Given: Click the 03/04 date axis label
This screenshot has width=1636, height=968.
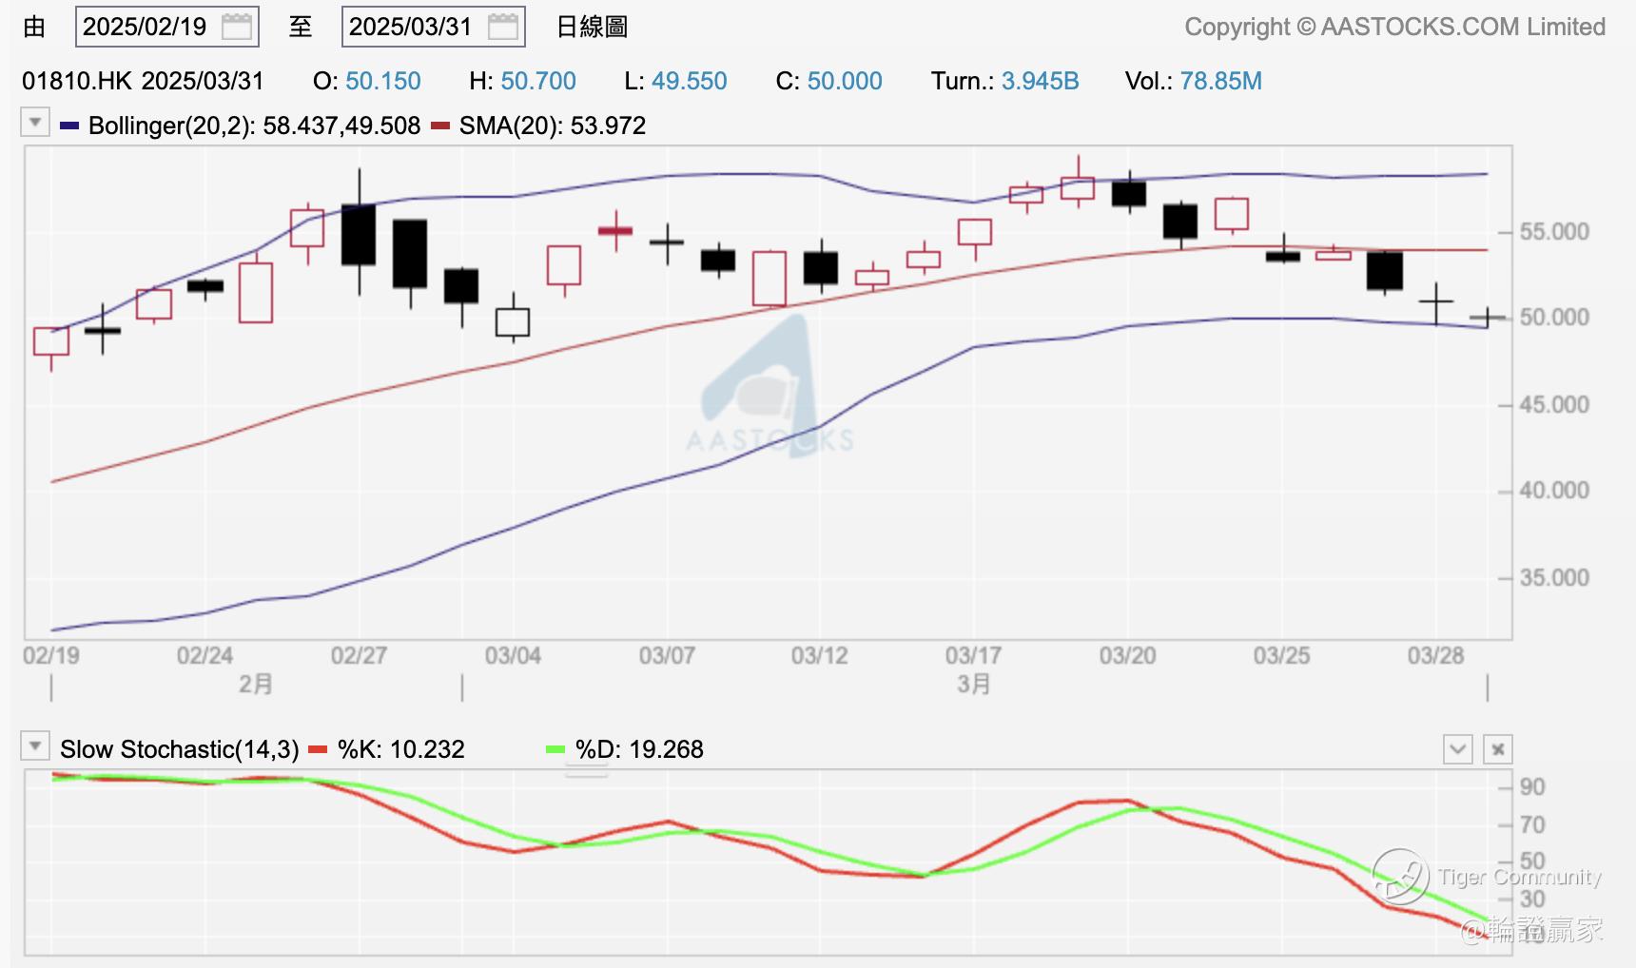Looking at the screenshot, I should point(513,655).
